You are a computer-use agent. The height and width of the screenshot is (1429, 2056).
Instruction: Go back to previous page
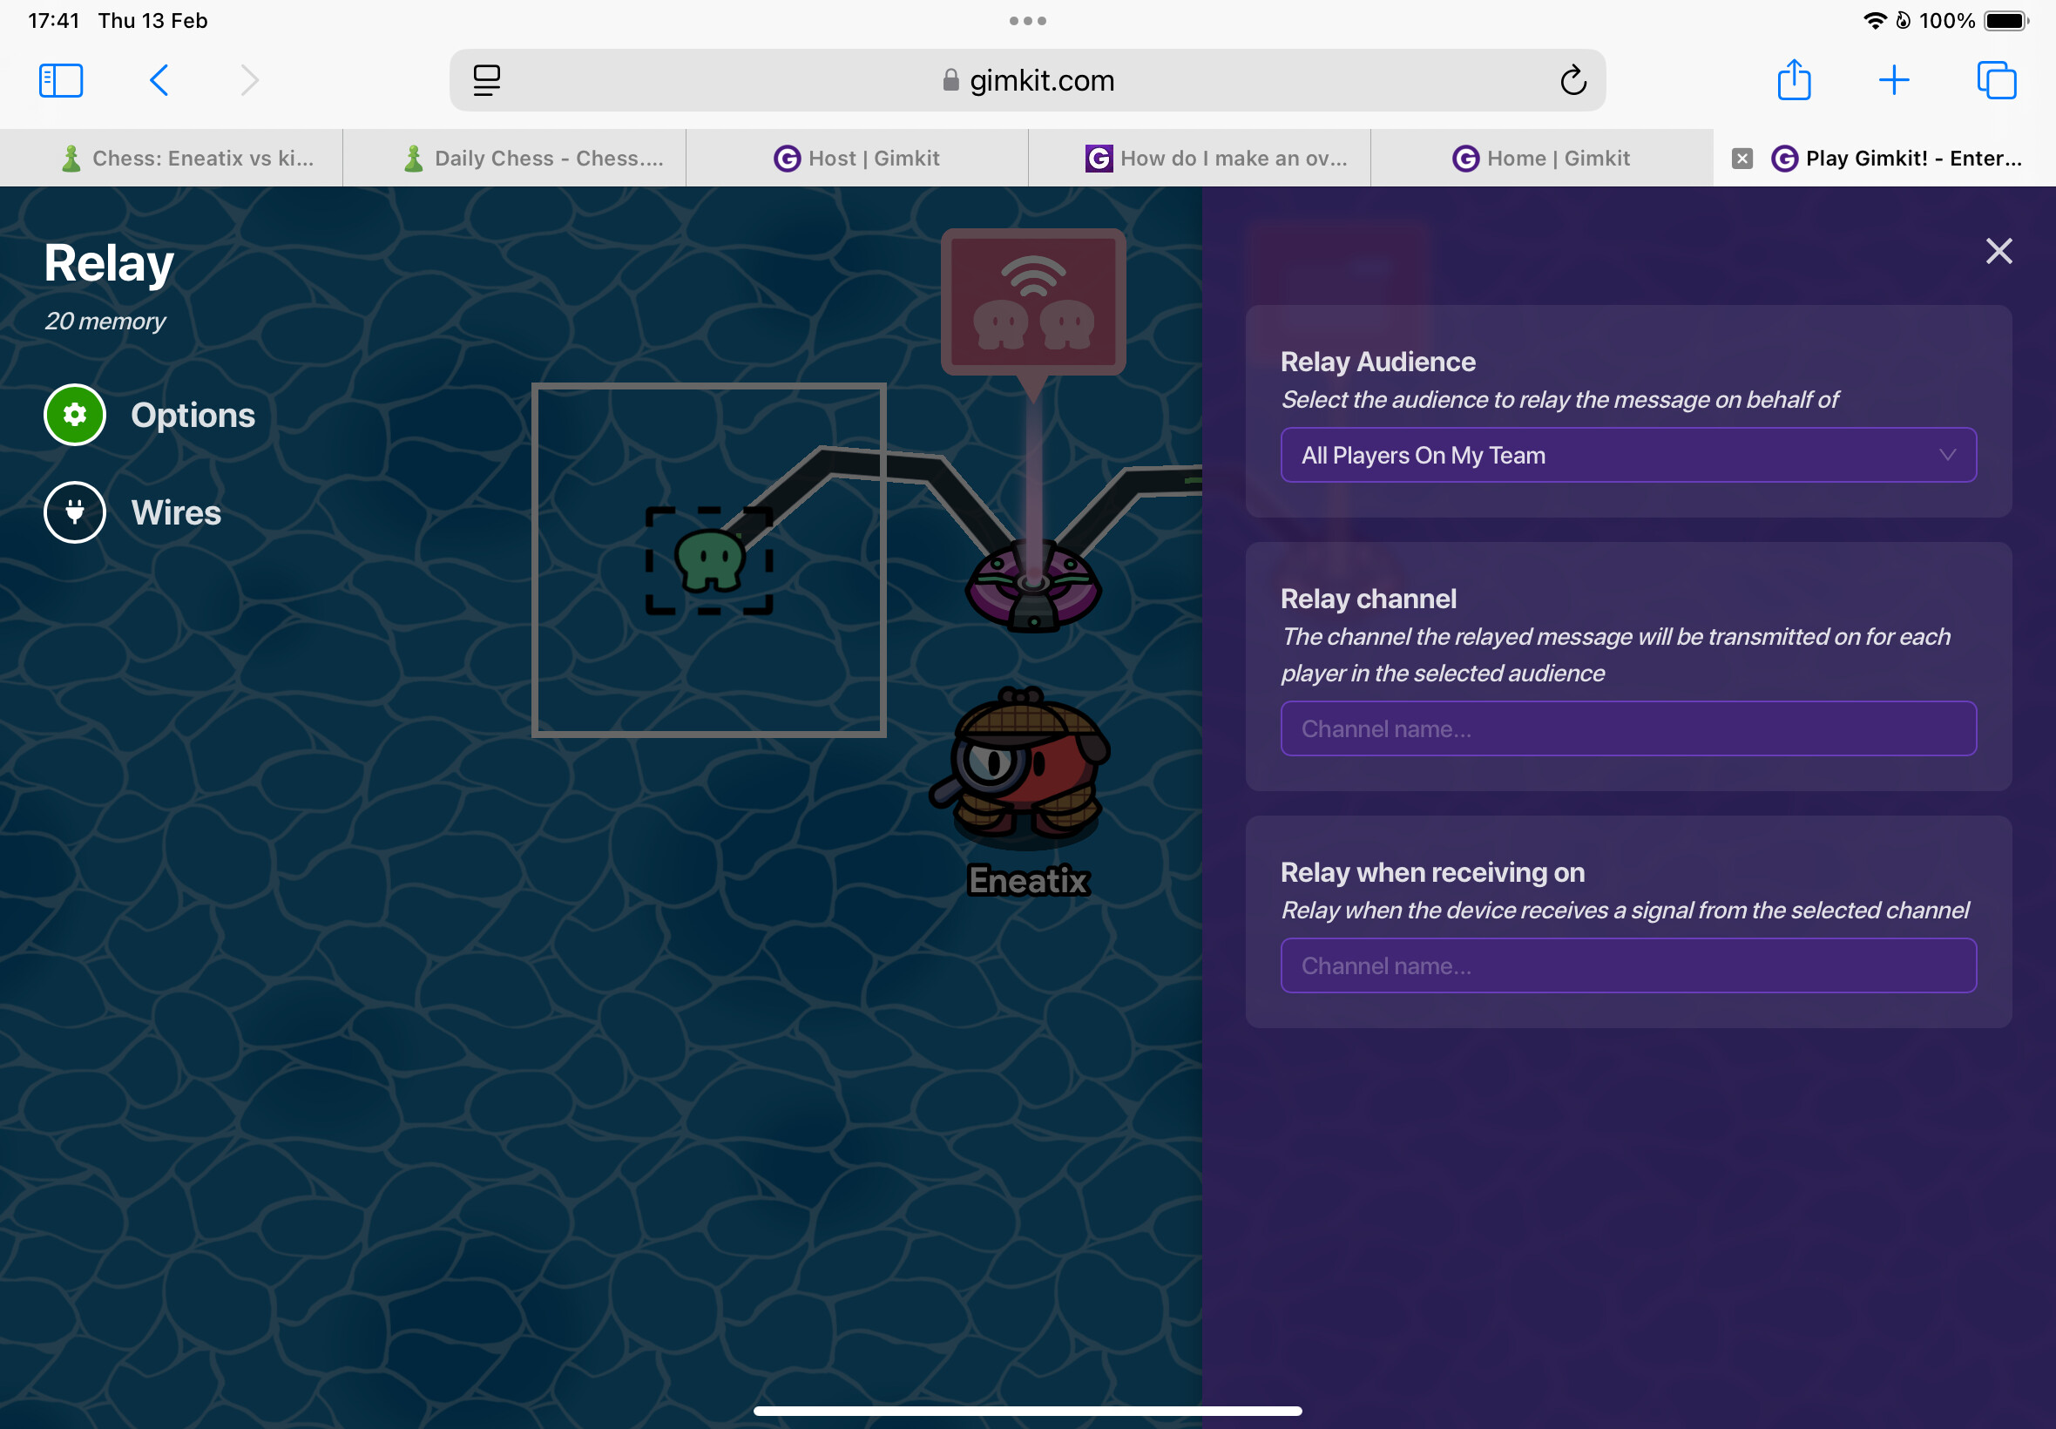pyautogui.click(x=159, y=80)
